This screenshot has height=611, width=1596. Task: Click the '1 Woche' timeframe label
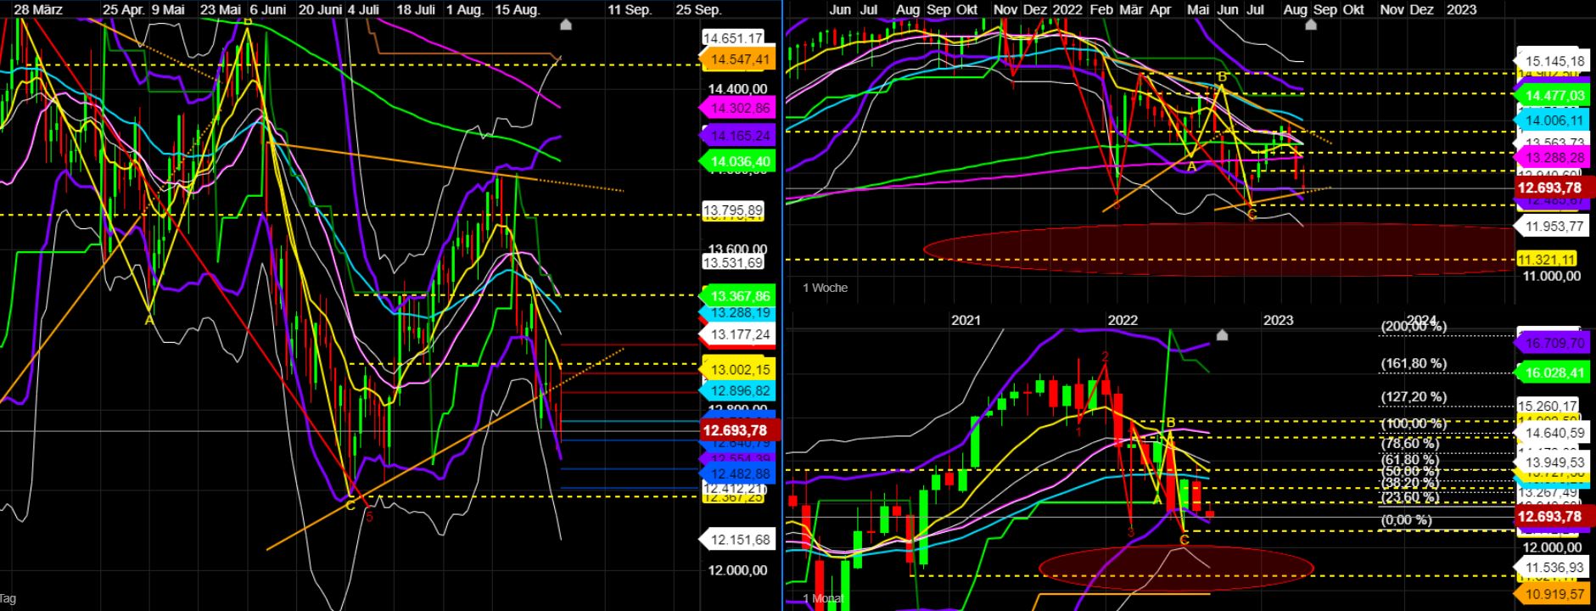click(x=825, y=288)
